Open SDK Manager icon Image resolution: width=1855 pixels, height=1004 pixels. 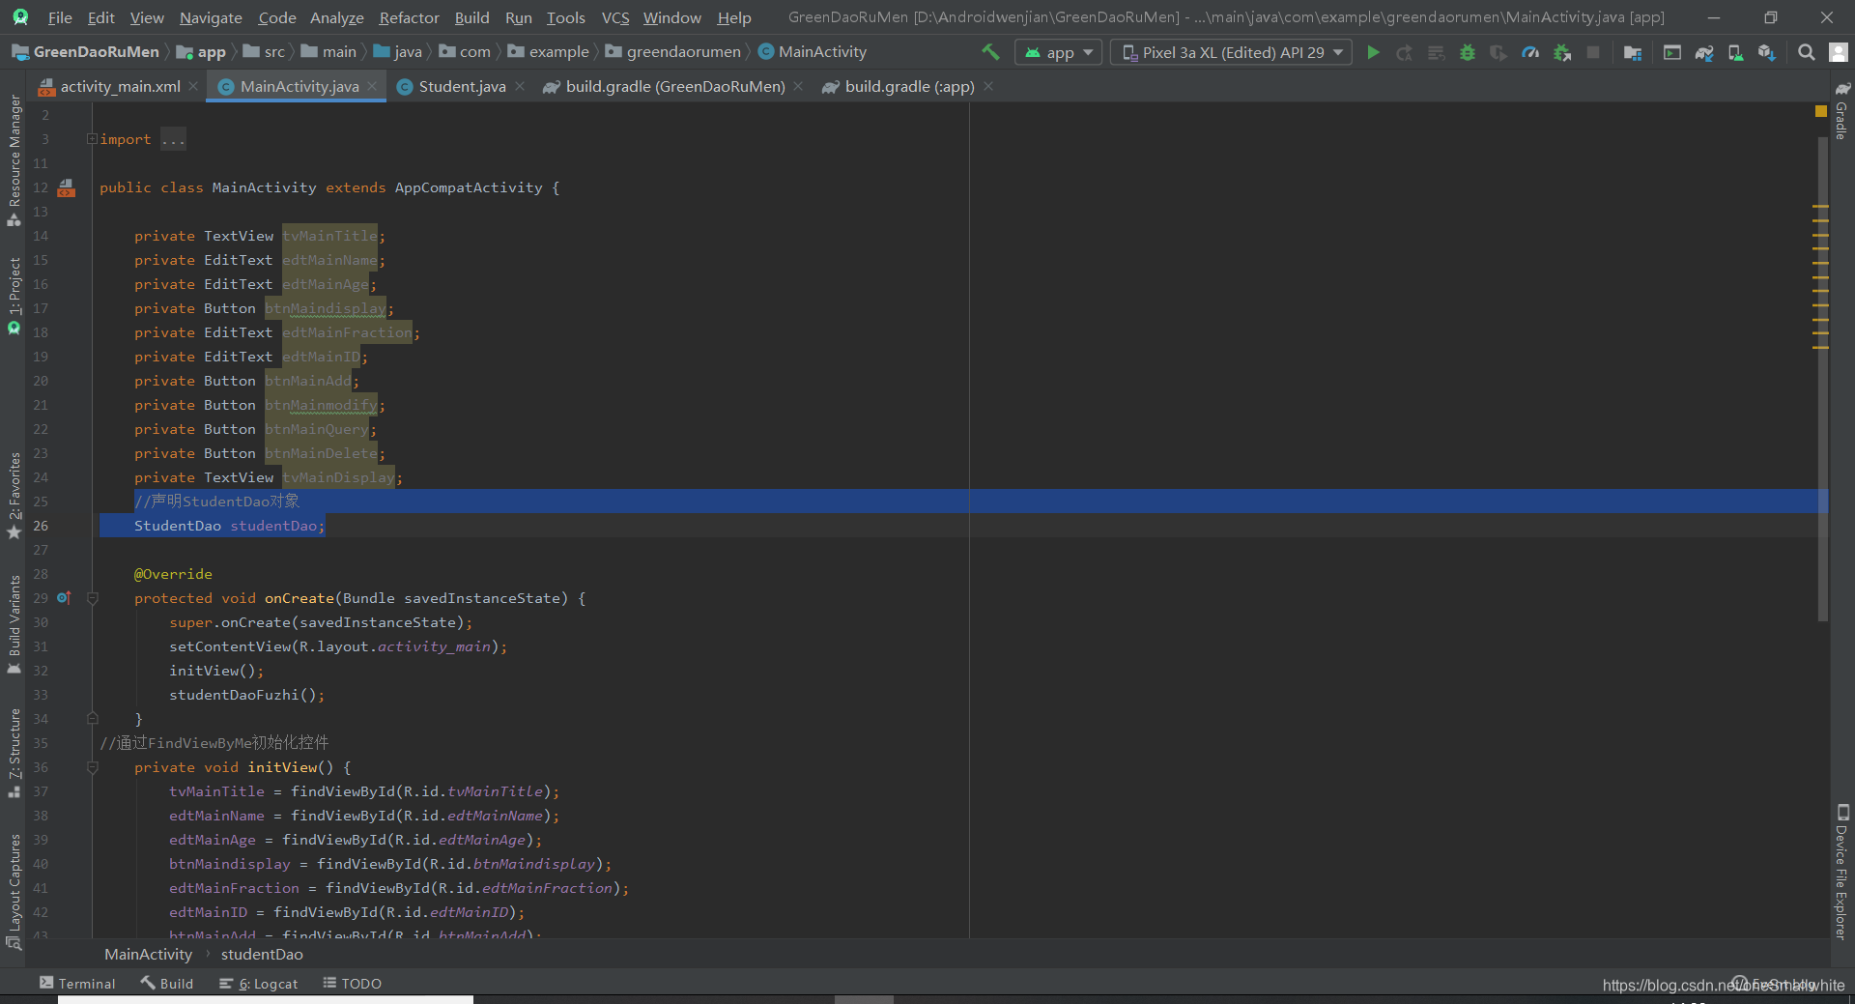1767,52
